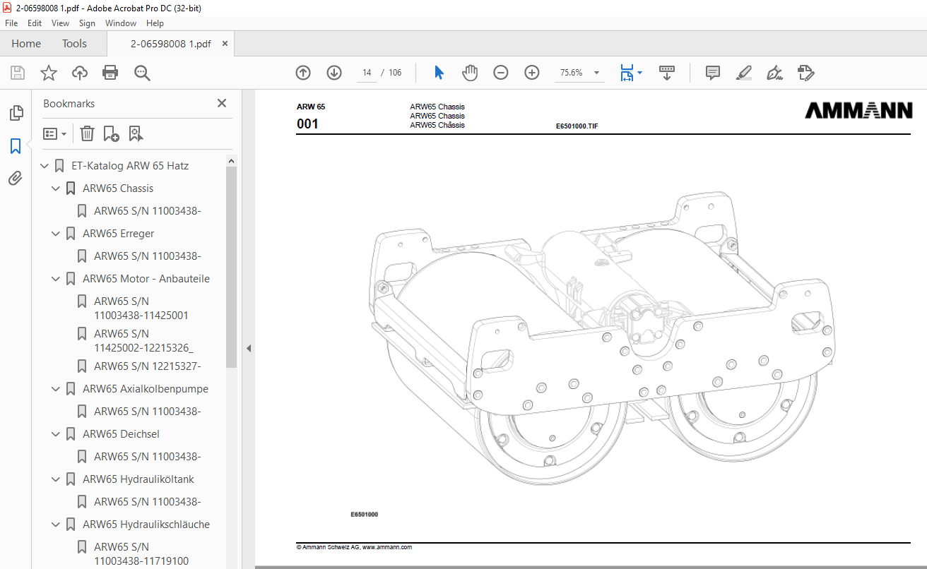The width and height of the screenshot is (927, 569).
Task: Open the attachments paperclip panel
Action: click(16, 179)
